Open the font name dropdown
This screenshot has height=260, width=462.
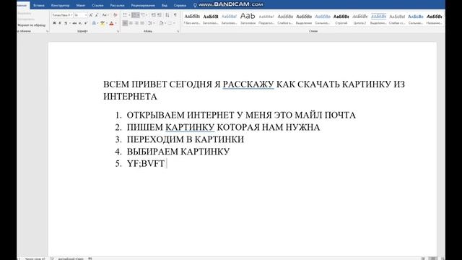pyautogui.click(x=71, y=15)
